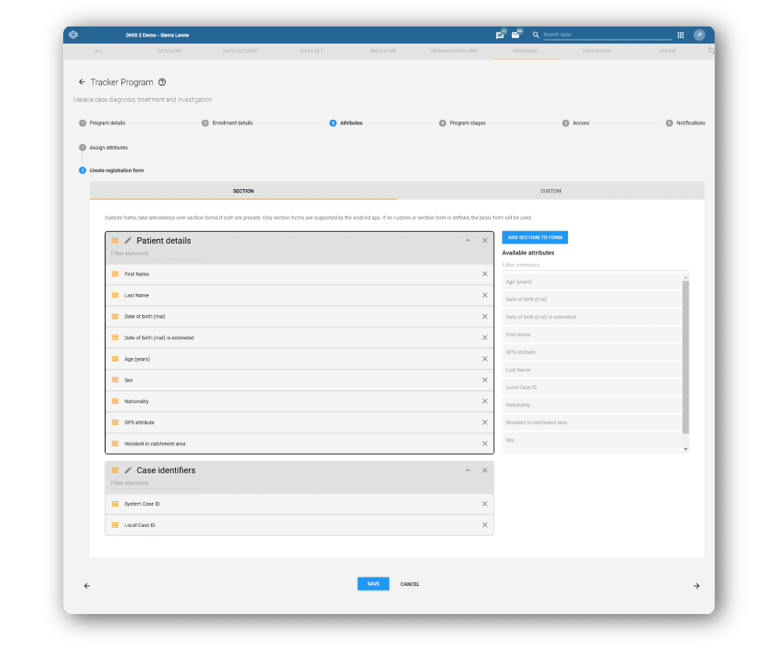Edit the Patient details section name
Viewport: 778px width, 667px height.
[128, 240]
